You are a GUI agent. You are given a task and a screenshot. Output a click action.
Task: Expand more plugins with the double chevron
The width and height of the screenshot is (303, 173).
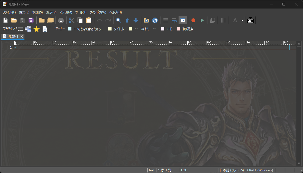coord(50,26)
